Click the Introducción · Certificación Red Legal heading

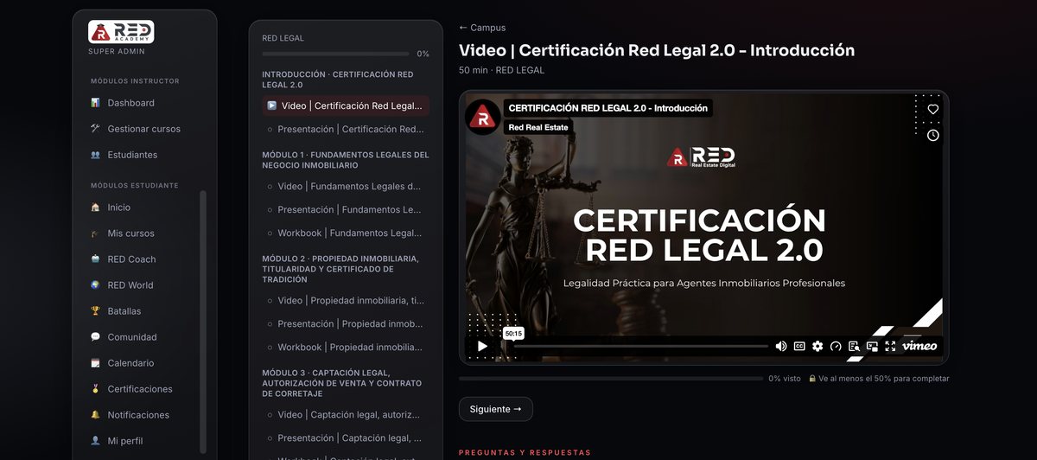338,80
